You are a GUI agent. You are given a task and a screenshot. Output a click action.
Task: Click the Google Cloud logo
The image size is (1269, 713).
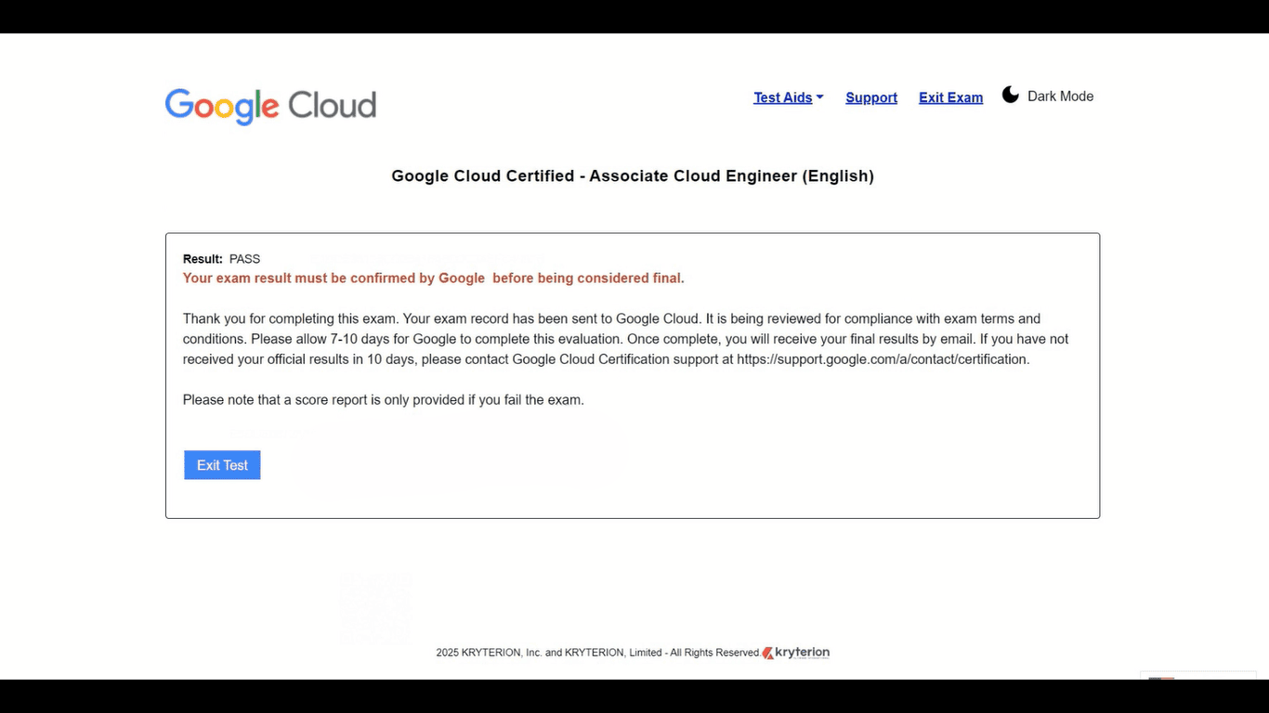tap(270, 106)
